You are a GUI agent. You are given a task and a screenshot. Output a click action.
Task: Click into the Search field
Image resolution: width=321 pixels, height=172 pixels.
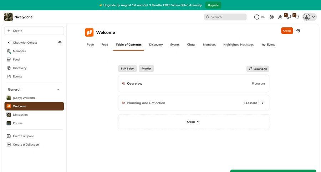pos(225,17)
